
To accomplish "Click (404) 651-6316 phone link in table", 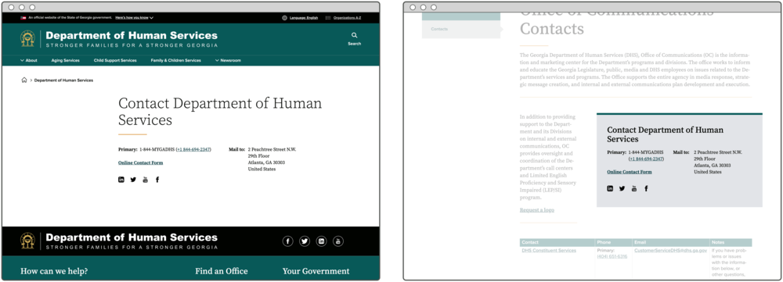I will (612, 256).
